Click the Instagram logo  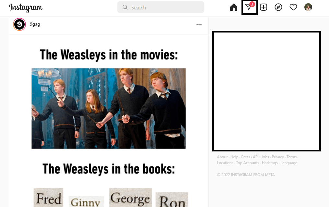26,8
